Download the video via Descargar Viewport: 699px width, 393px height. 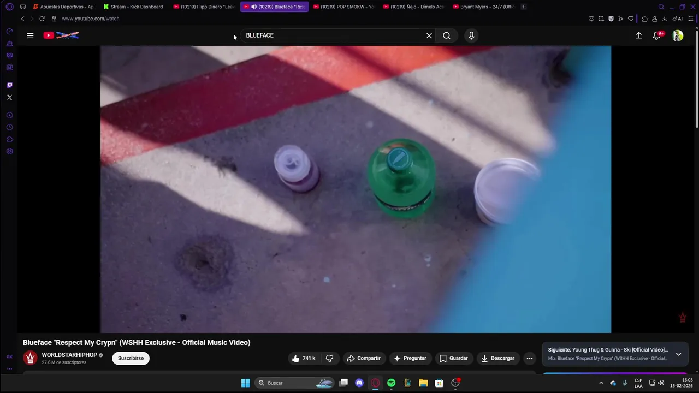click(497, 358)
